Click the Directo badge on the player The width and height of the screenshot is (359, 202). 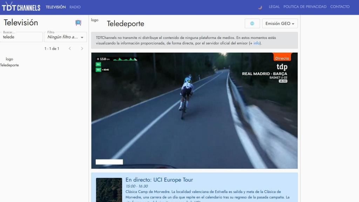click(x=282, y=58)
